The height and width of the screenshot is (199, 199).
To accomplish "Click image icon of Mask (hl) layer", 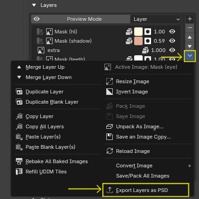I will point(49,32).
